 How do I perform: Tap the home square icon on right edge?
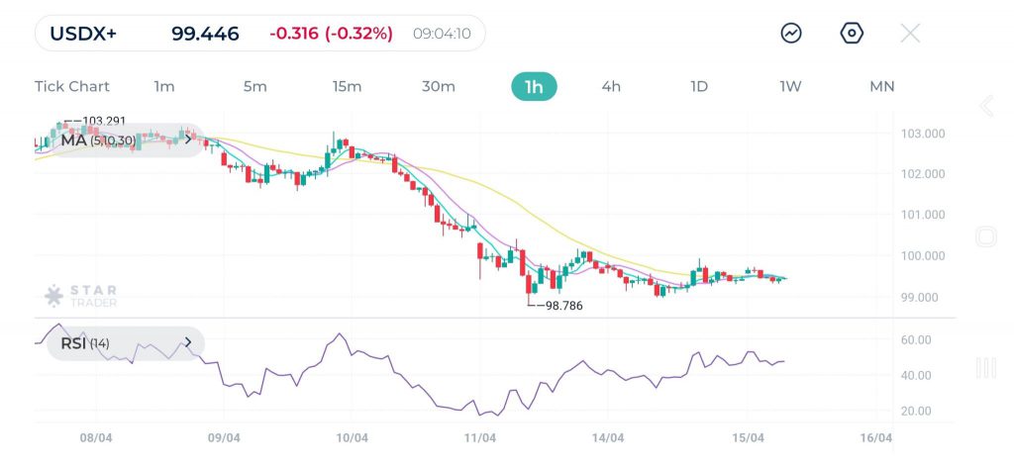tap(985, 236)
